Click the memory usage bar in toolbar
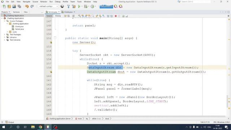Screen dimensions: 231x130 106,6
